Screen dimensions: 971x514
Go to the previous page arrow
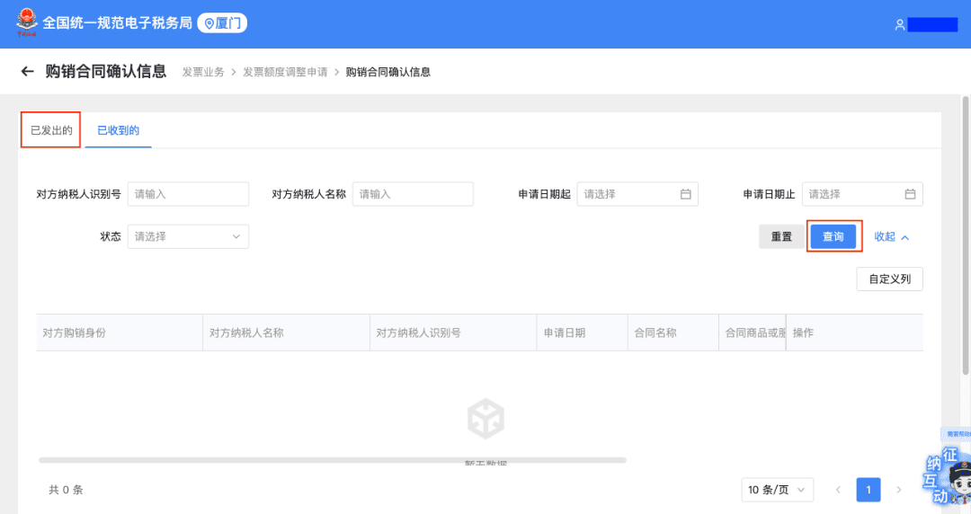pyautogui.click(x=838, y=490)
